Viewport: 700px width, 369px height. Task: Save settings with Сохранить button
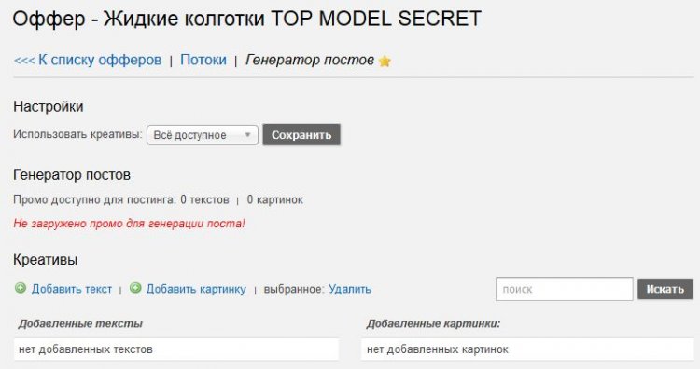click(x=301, y=134)
